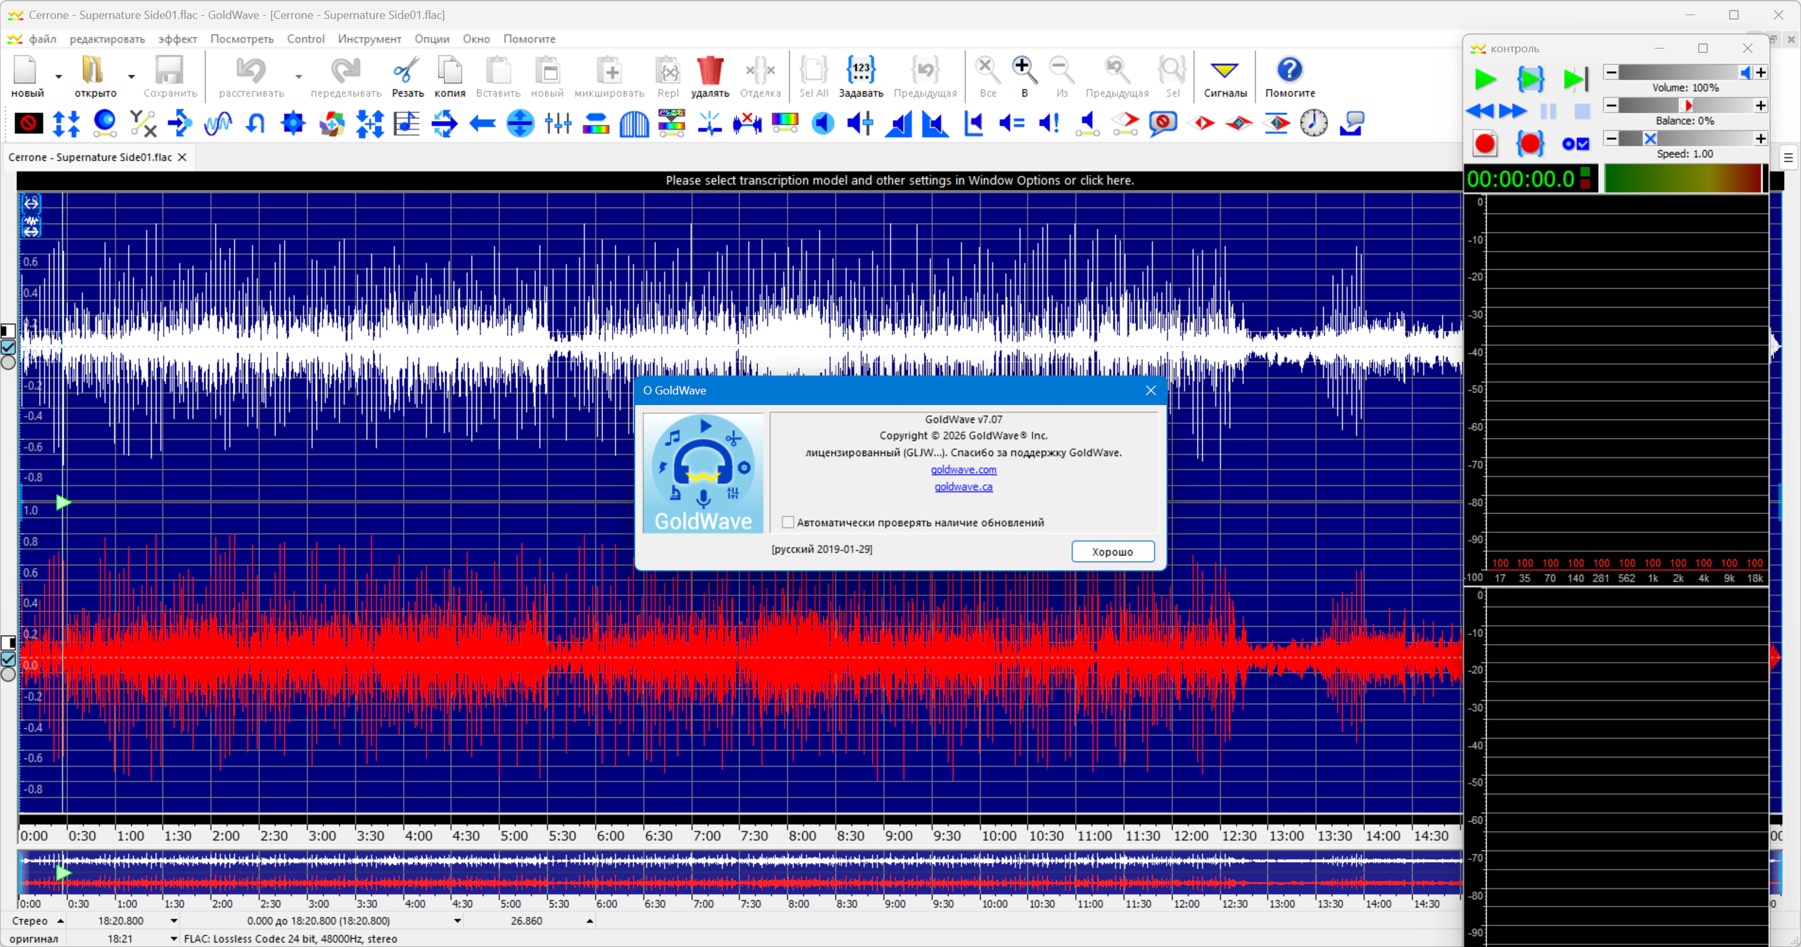
Task: Click the equalizer sliders effect icon
Action: [x=558, y=123]
